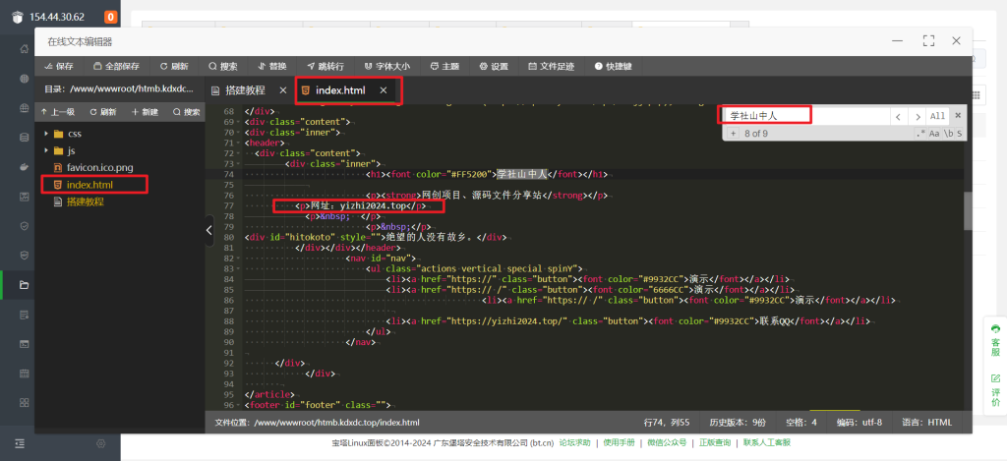Fold code at line 69
The height and width of the screenshot is (461, 1007).
(238, 122)
